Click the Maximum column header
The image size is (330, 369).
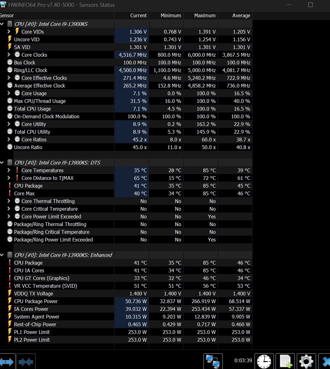201,15
